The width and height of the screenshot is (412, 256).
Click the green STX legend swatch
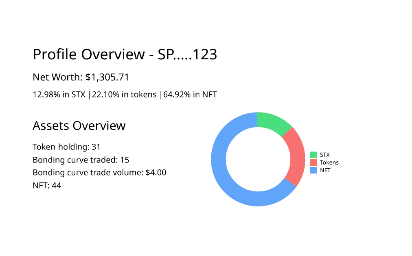click(313, 155)
